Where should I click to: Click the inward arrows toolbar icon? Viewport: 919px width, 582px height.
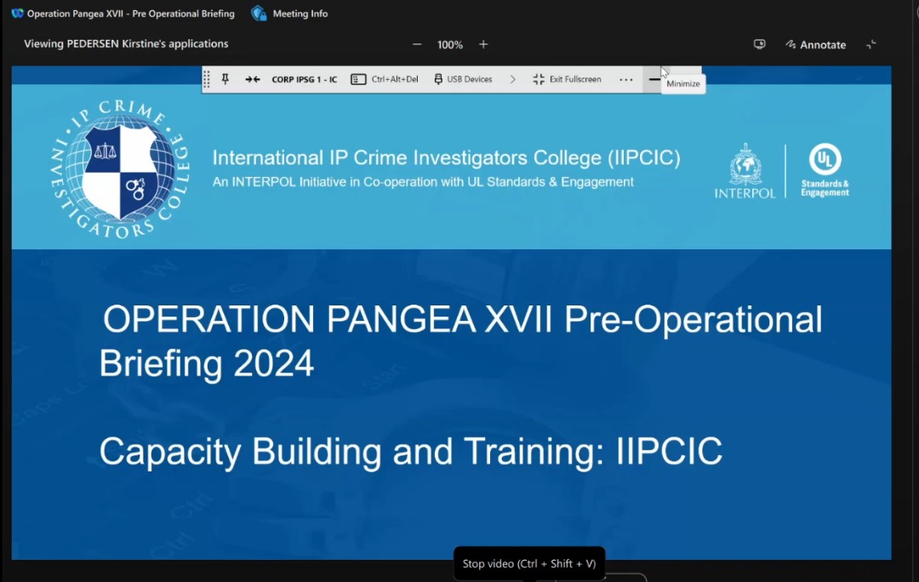(x=253, y=79)
